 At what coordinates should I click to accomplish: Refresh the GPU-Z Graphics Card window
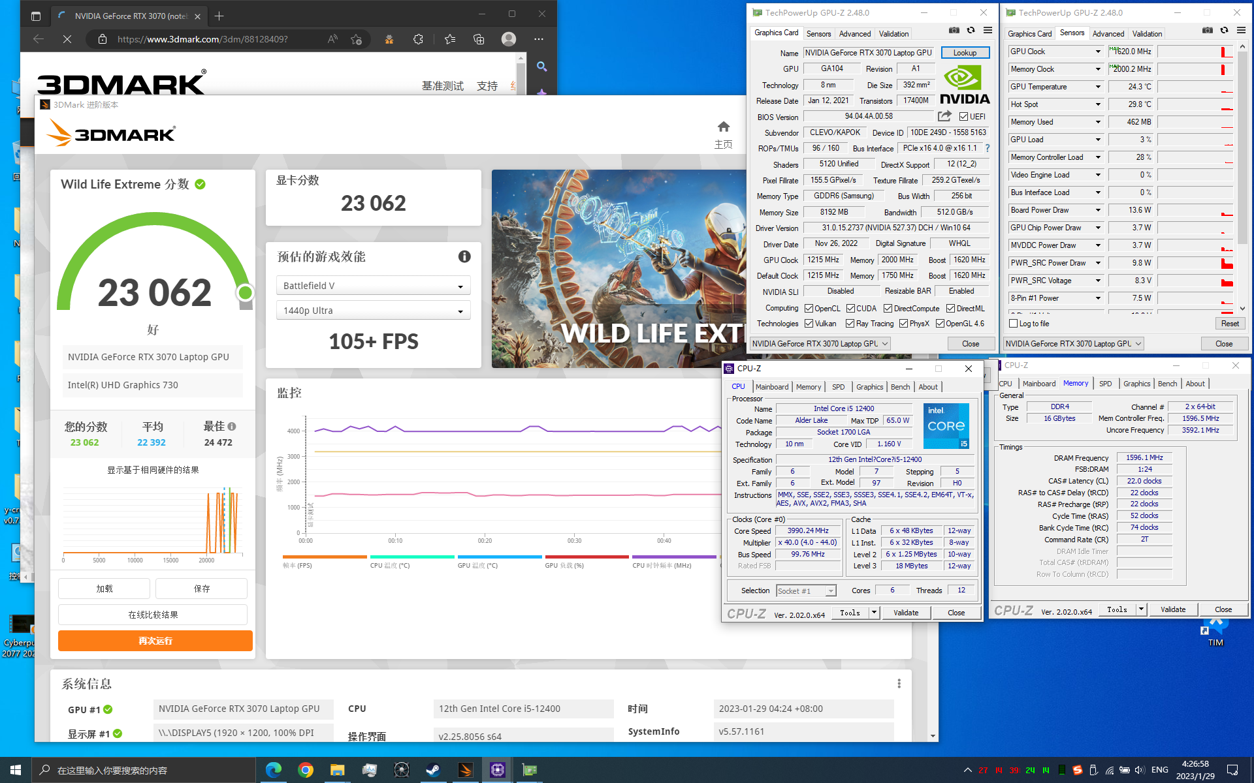click(971, 31)
